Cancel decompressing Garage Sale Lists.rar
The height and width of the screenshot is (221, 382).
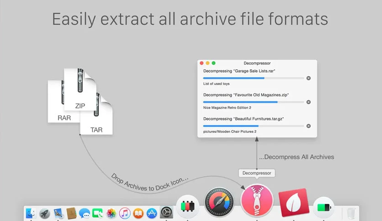[308, 78]
